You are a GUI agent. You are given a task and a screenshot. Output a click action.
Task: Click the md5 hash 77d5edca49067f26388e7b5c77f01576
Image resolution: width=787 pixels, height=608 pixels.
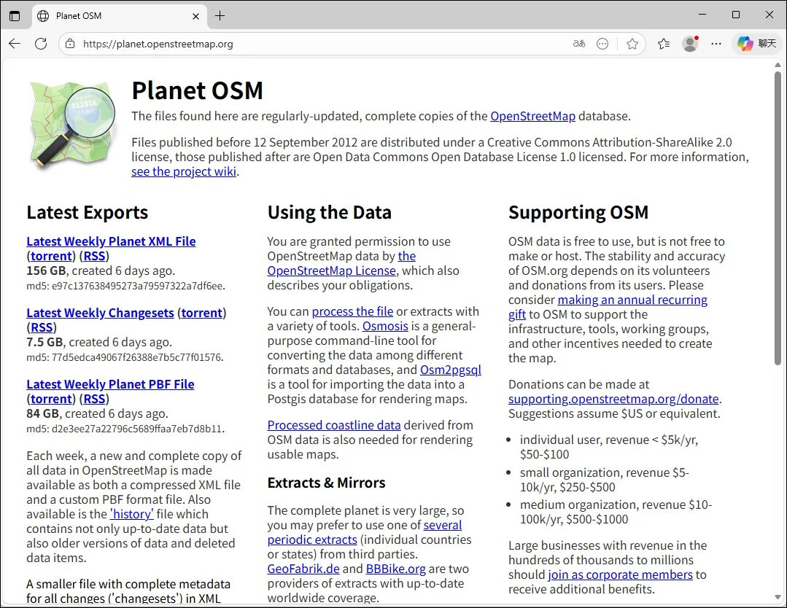[136, 358]
